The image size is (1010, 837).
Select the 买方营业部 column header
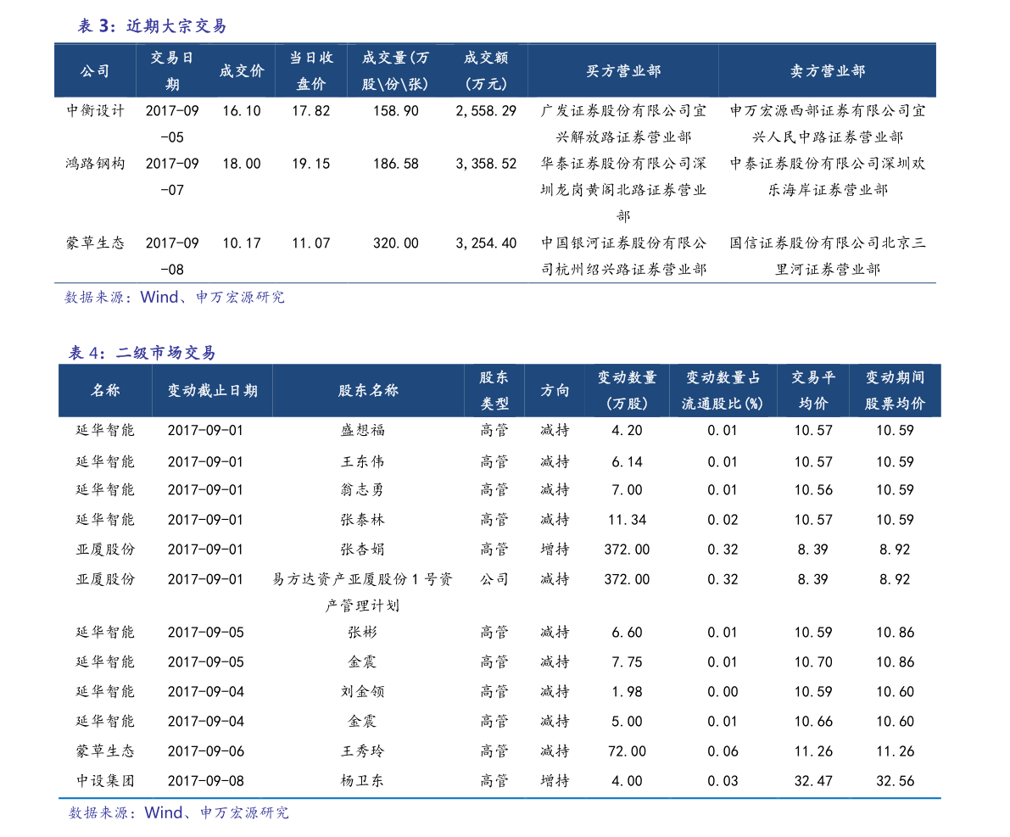[623, 71]
